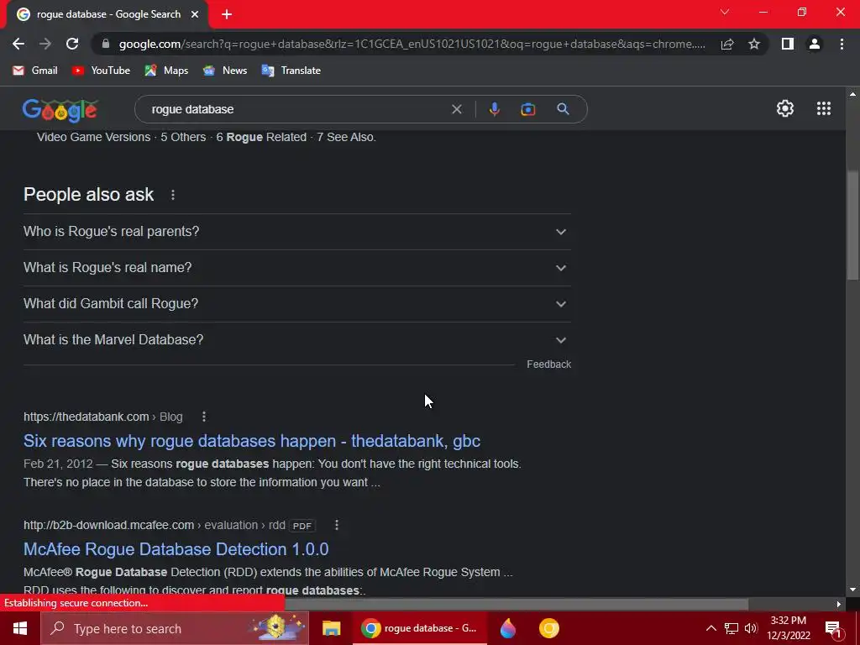This screenshot has height=645, width=860.
Task: Click the rogue database search field
Action: tap(296, 109)
